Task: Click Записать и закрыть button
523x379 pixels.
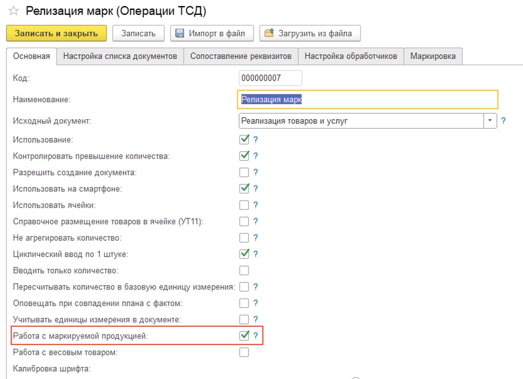Action: click(56, 33)
